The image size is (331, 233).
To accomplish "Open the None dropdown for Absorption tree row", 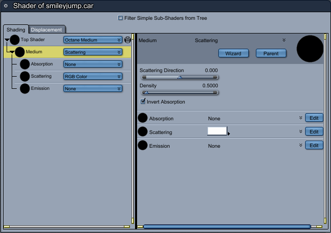I will coord(93,64).
